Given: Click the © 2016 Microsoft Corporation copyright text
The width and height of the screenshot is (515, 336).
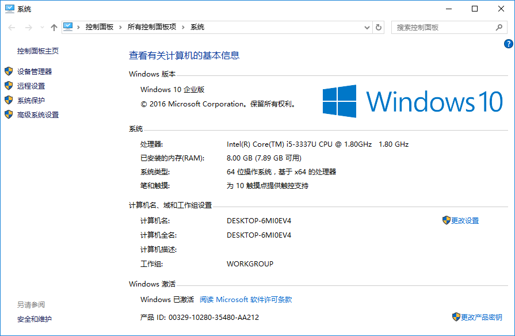Looking at the screenshot, I should [x=219, y=104].
